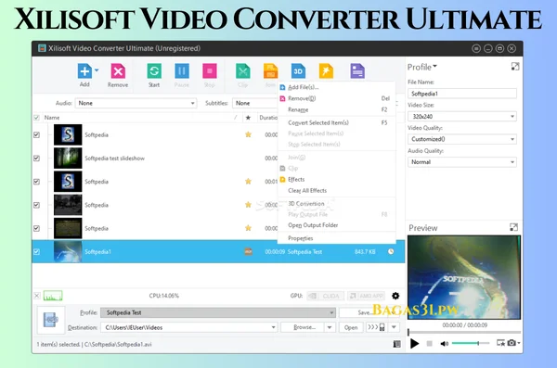Click the Add file toolbar icon
The image size is (557, 368).
coord(84,71)
